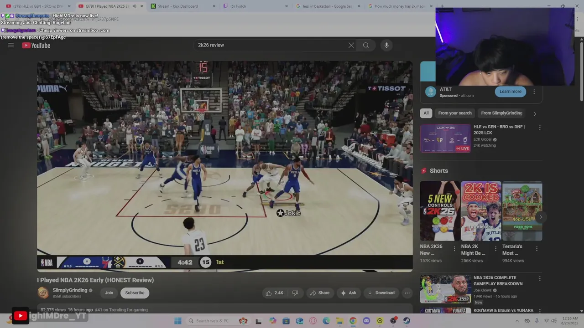Screen dimensions: 584x328
Task: Open Microsoft Store from the taskbar
Action: click(x=286, y=321)
